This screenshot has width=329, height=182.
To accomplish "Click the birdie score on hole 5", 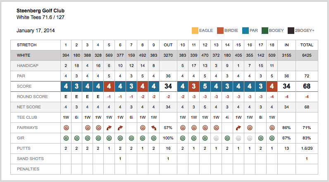I will point(109,86).
